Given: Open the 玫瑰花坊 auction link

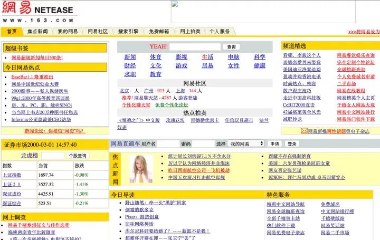Looking at the screenshot, I should coord(175,120).
